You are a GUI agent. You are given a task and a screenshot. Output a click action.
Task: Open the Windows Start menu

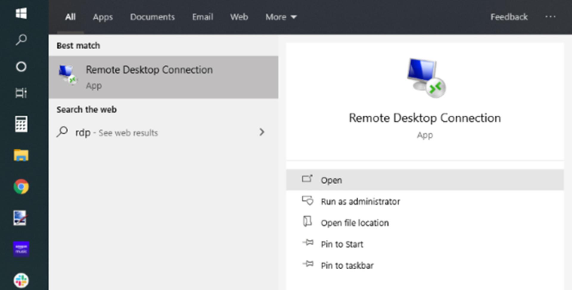(21, 13)
